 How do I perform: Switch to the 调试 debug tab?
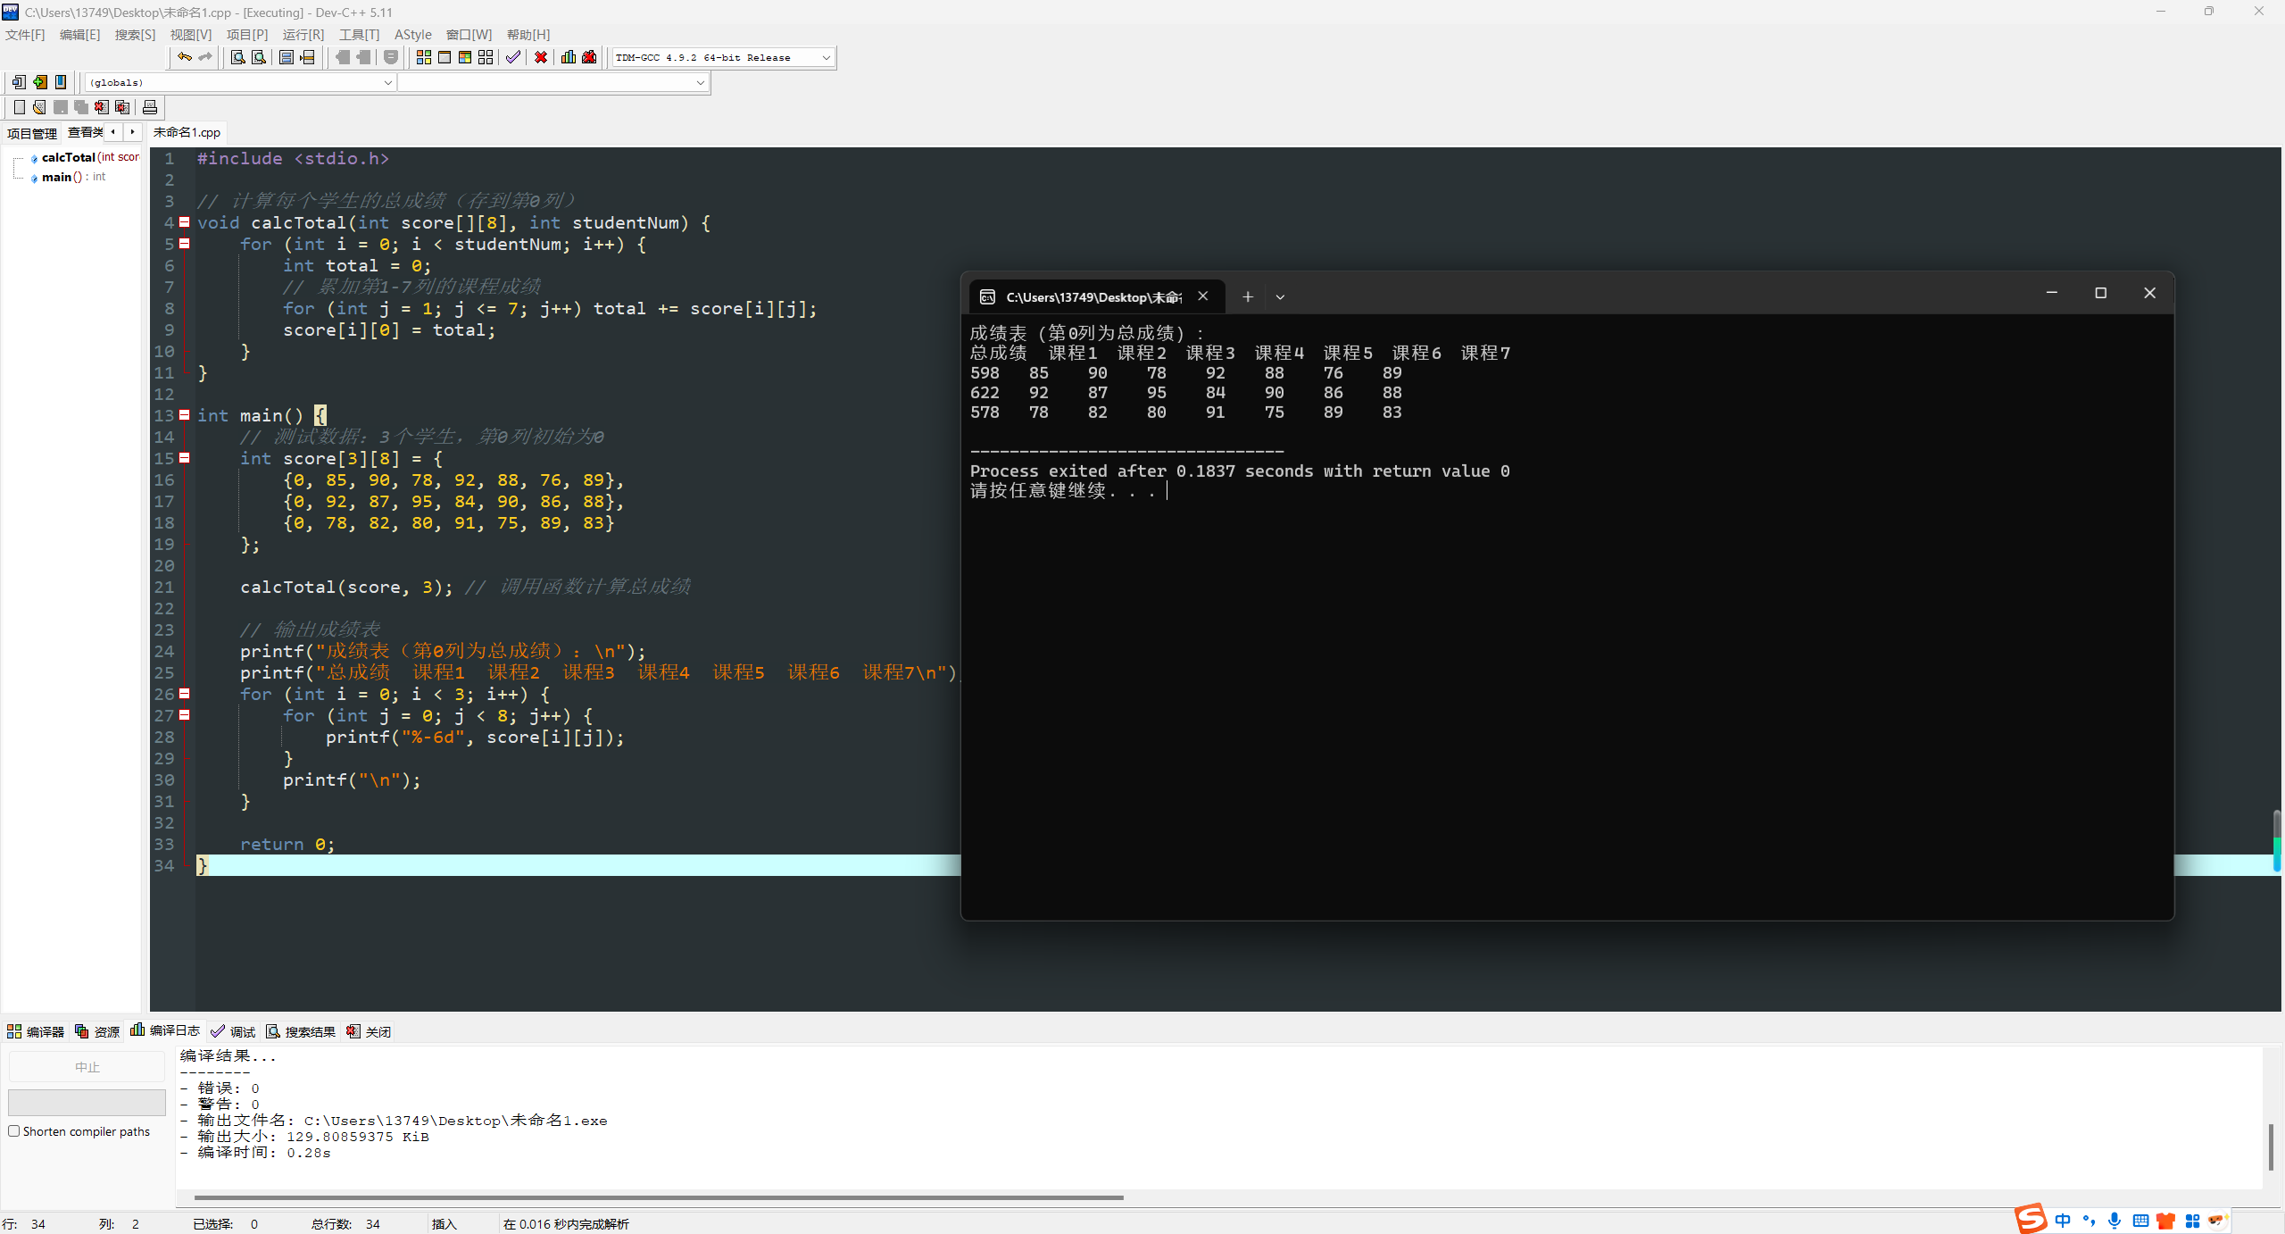234,1031
